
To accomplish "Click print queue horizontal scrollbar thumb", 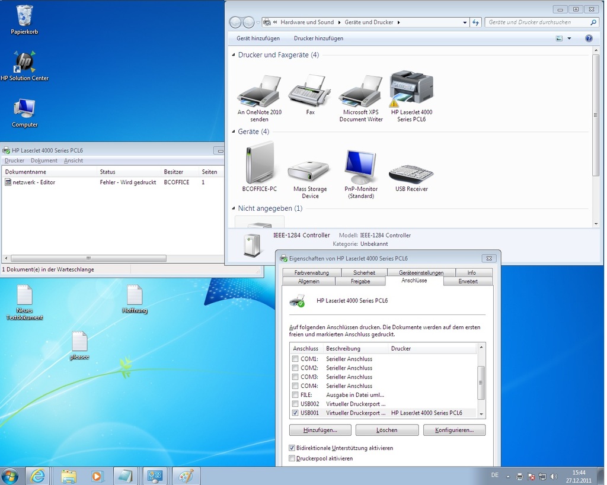I will [89, 258].
